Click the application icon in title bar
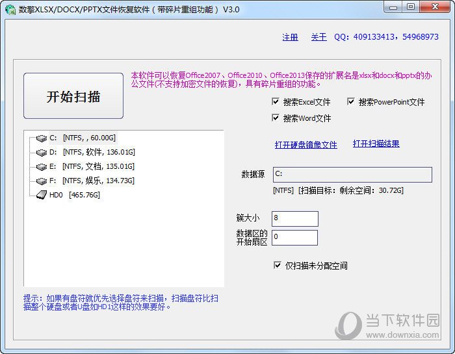Image resolution: width=455 pixels, height=354 pixels. pyautogui.click(x=10, y=10)
